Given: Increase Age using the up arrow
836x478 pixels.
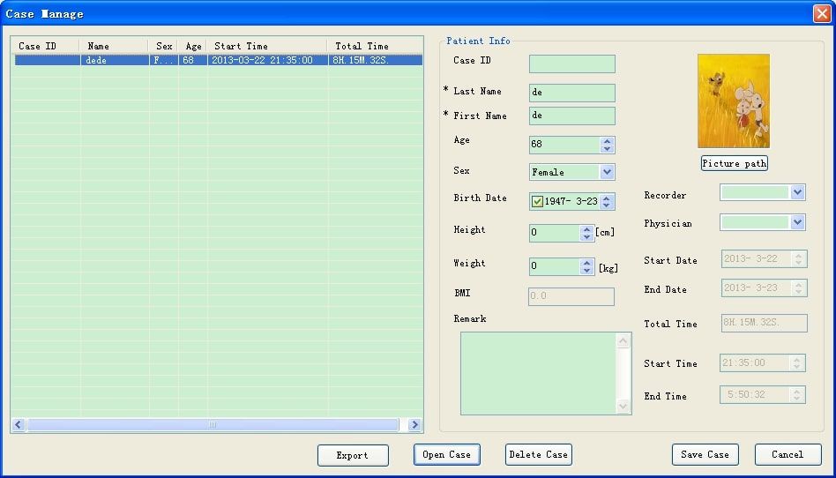Looking at the screenshot, I should (607, 141).
